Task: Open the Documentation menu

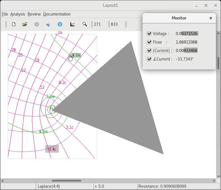Action: point(57,14)
